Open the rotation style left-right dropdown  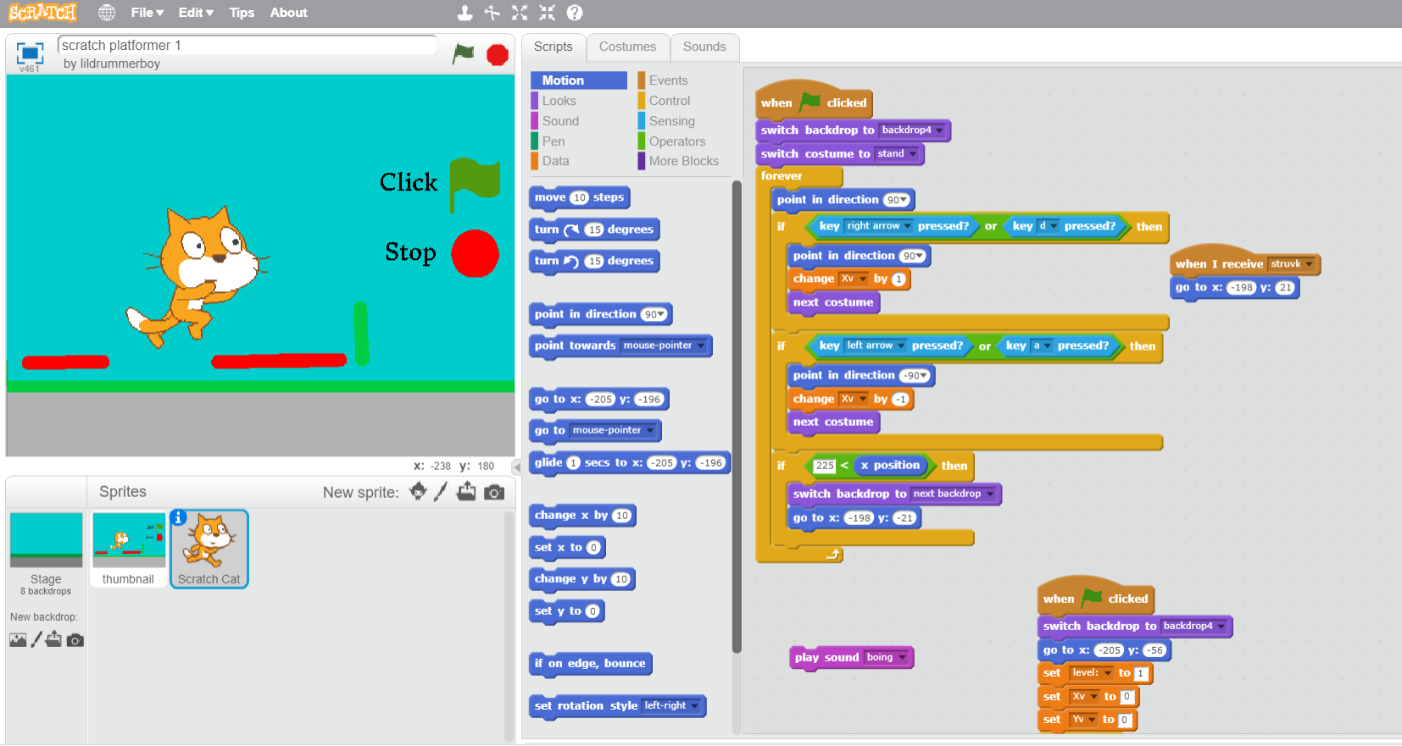click(695, 706)
